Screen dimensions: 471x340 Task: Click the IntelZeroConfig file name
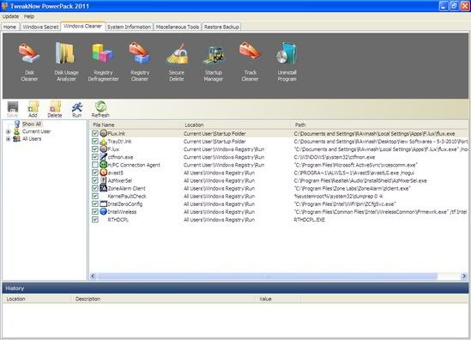125,203
